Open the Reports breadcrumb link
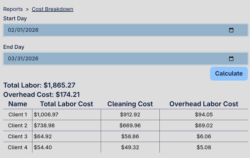This screenshot has width=250, height=158. [13, 9]
